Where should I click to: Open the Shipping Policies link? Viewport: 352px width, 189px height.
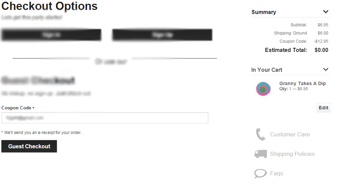(x=292, y=154)
